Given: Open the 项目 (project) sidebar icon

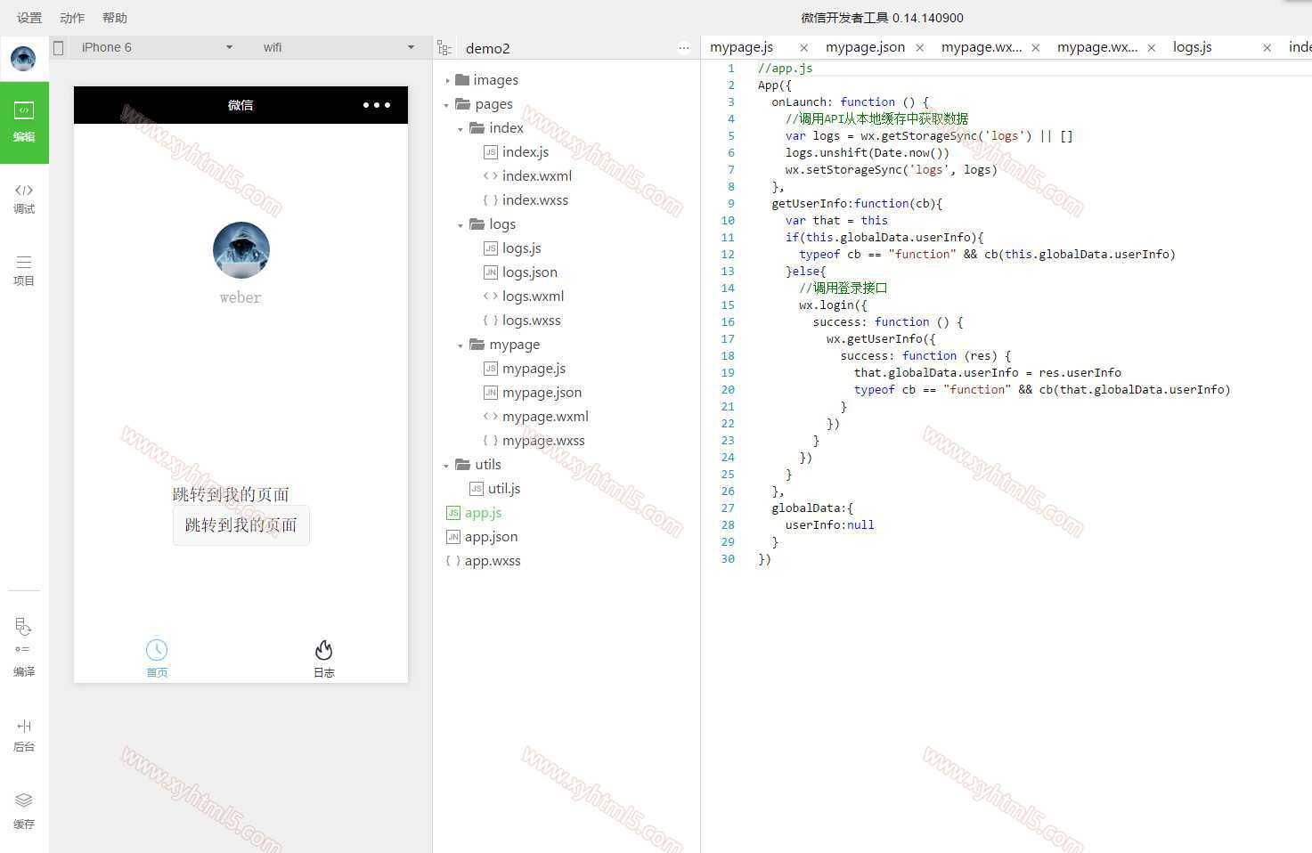Looking at the screenshot, I should click(24, 271).
